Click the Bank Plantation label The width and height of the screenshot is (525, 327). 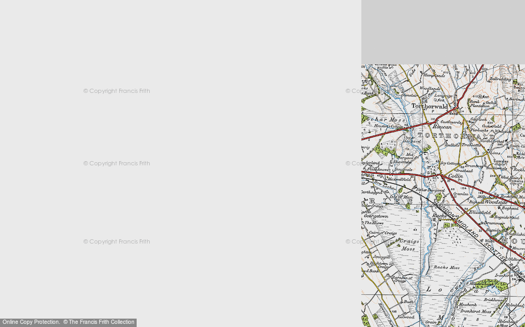tap(478, 103)
